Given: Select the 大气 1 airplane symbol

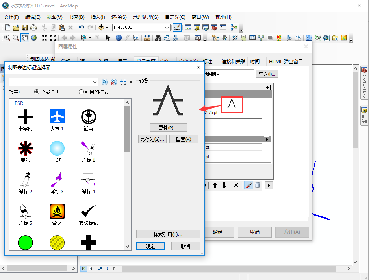Looking at the screenshot, I should coord(57,120).
